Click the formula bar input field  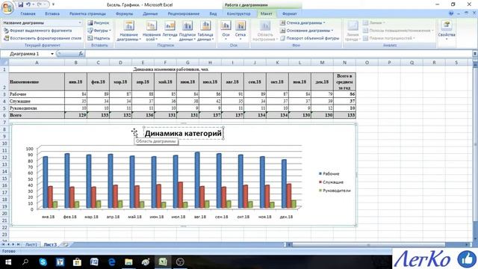point(279,54)
